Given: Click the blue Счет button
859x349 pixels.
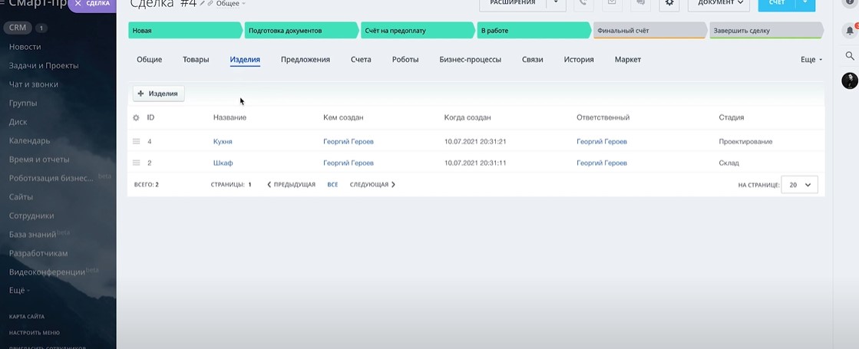Looking at the screenshot, I should [777, 3].
